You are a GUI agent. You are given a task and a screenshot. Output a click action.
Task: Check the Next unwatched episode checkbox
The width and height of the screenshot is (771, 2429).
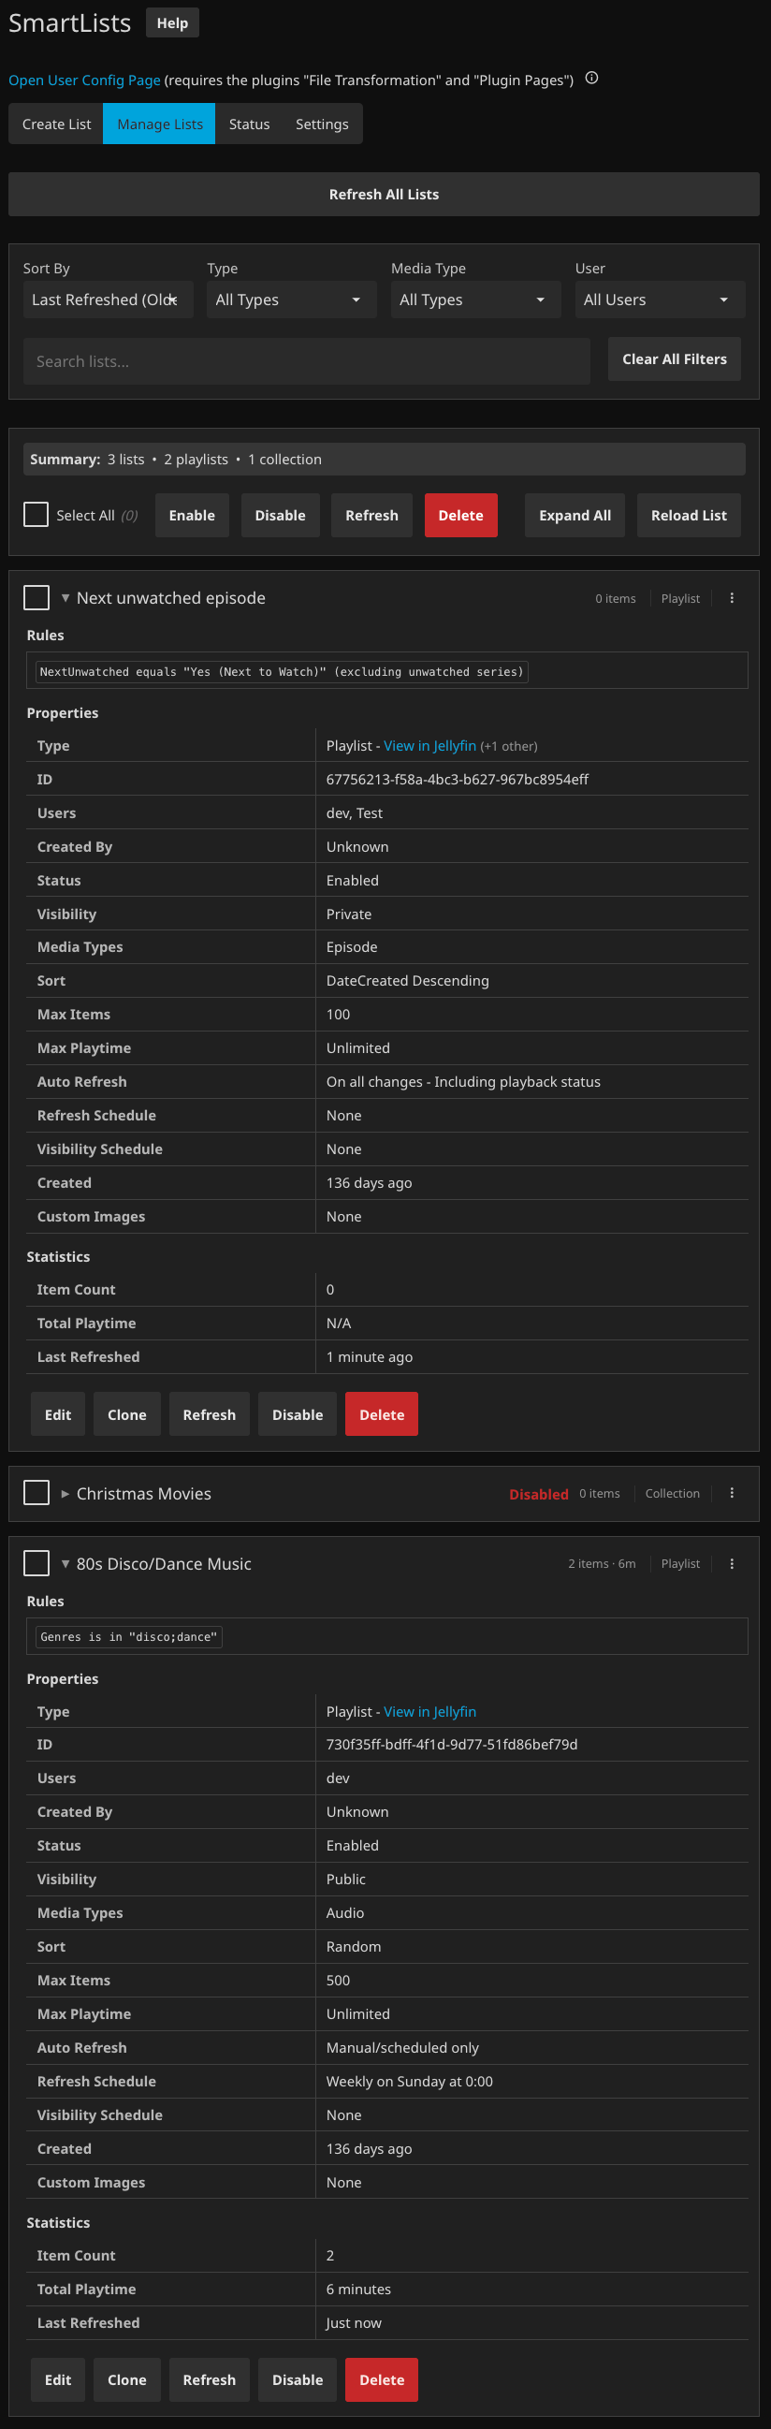[x=36, y=597]
